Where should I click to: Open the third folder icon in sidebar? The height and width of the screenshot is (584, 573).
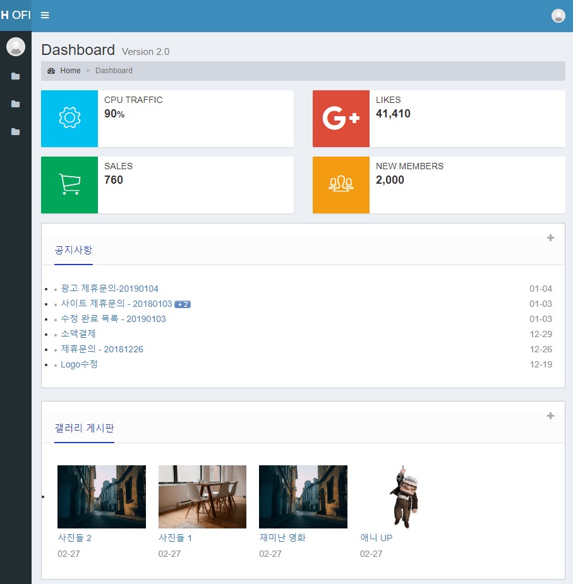pos(15,132)
